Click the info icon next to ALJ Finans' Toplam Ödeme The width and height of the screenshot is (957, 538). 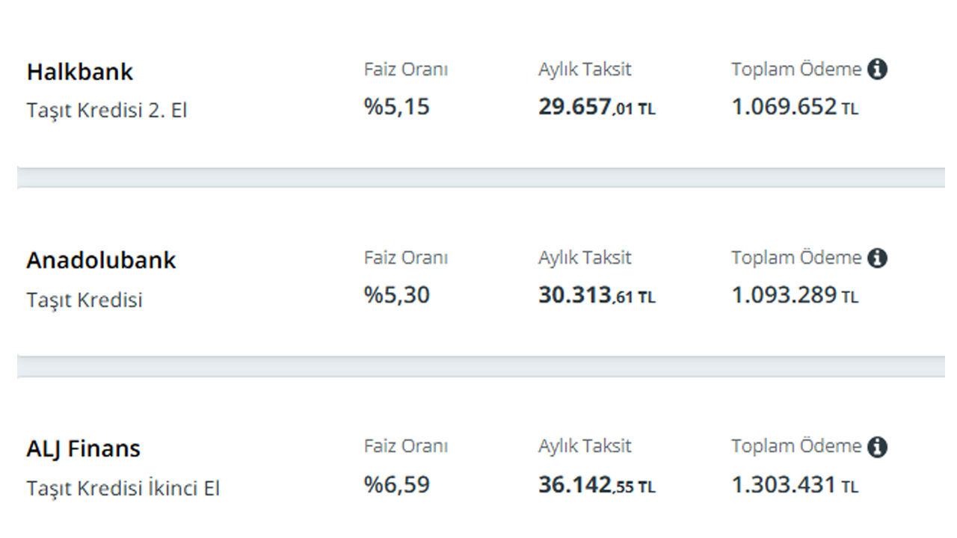(x=878, y=447)
